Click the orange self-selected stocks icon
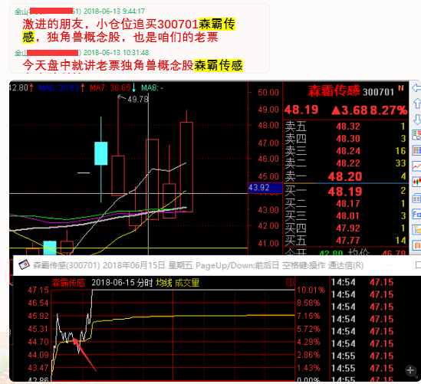 (x=416, y=245)
